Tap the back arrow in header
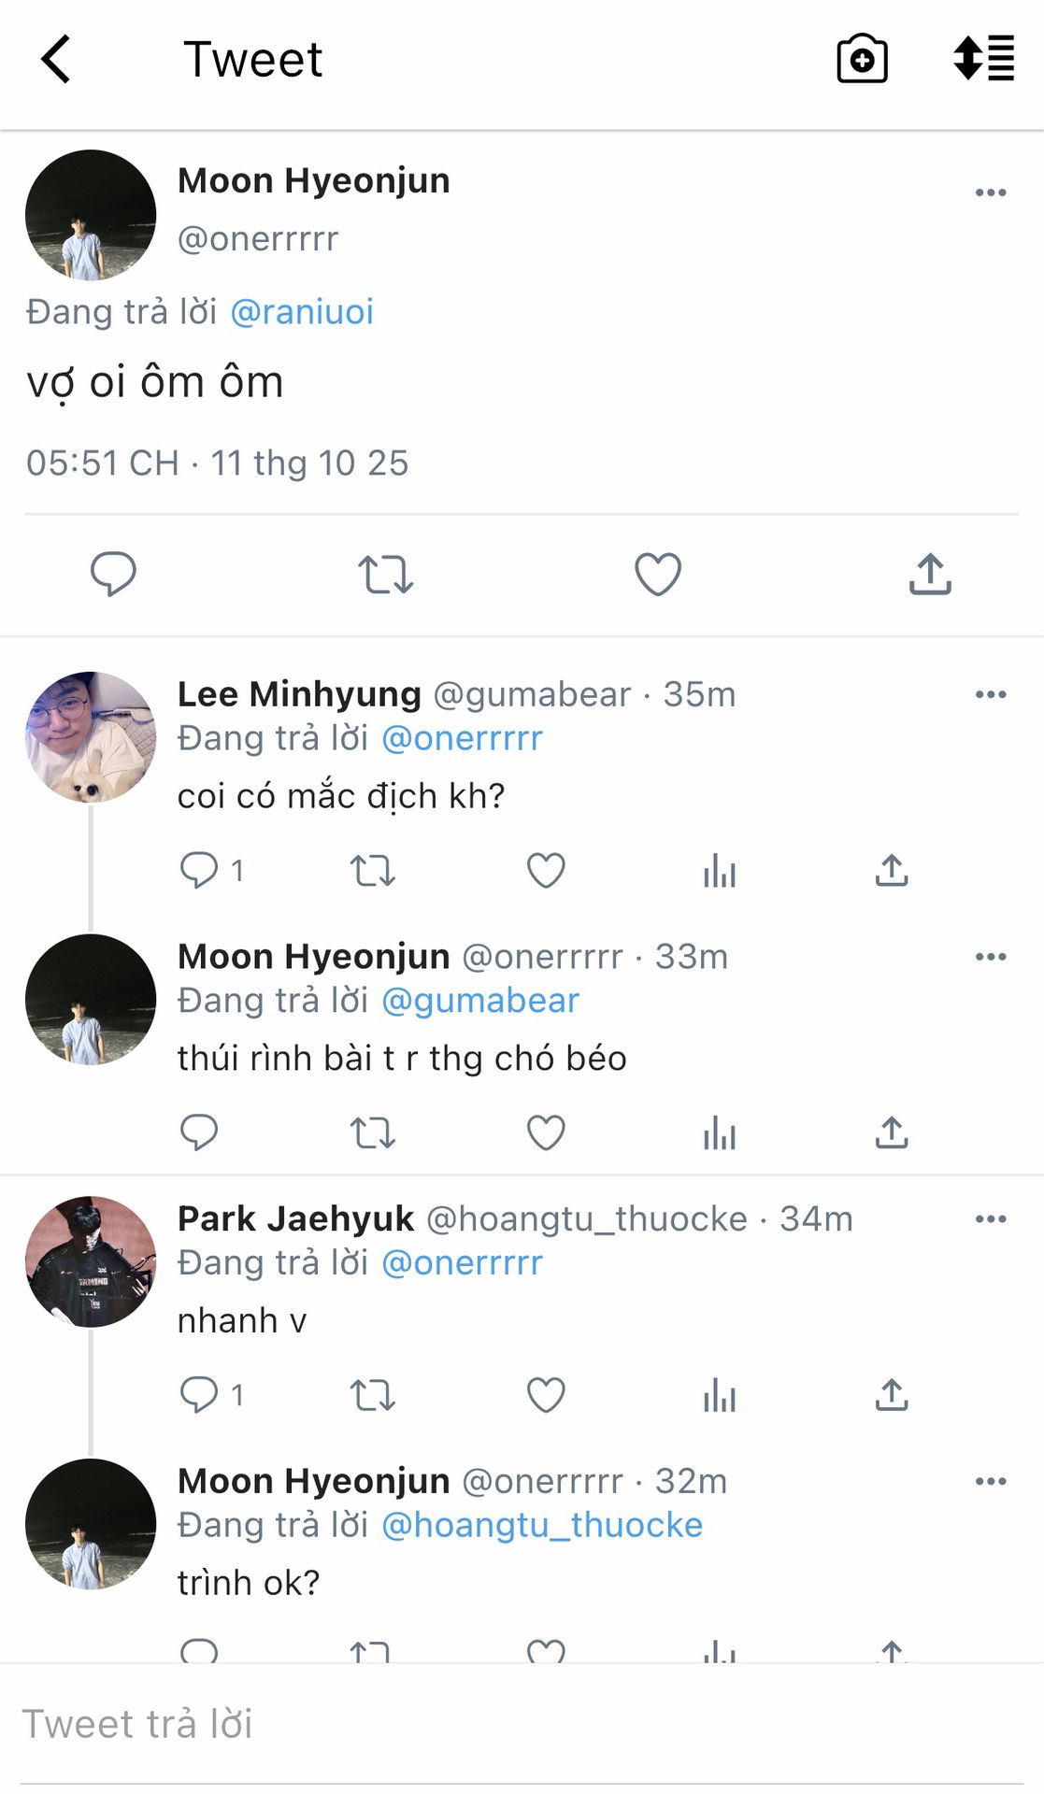The width and height of the screenshot is (1044, 1794). (56, 60)
